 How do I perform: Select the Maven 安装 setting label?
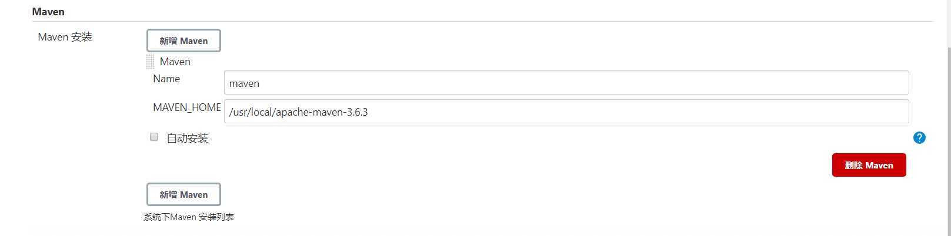[65, 37]
